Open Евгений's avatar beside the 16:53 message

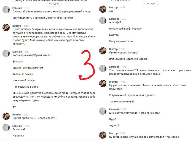pos(6,10)
